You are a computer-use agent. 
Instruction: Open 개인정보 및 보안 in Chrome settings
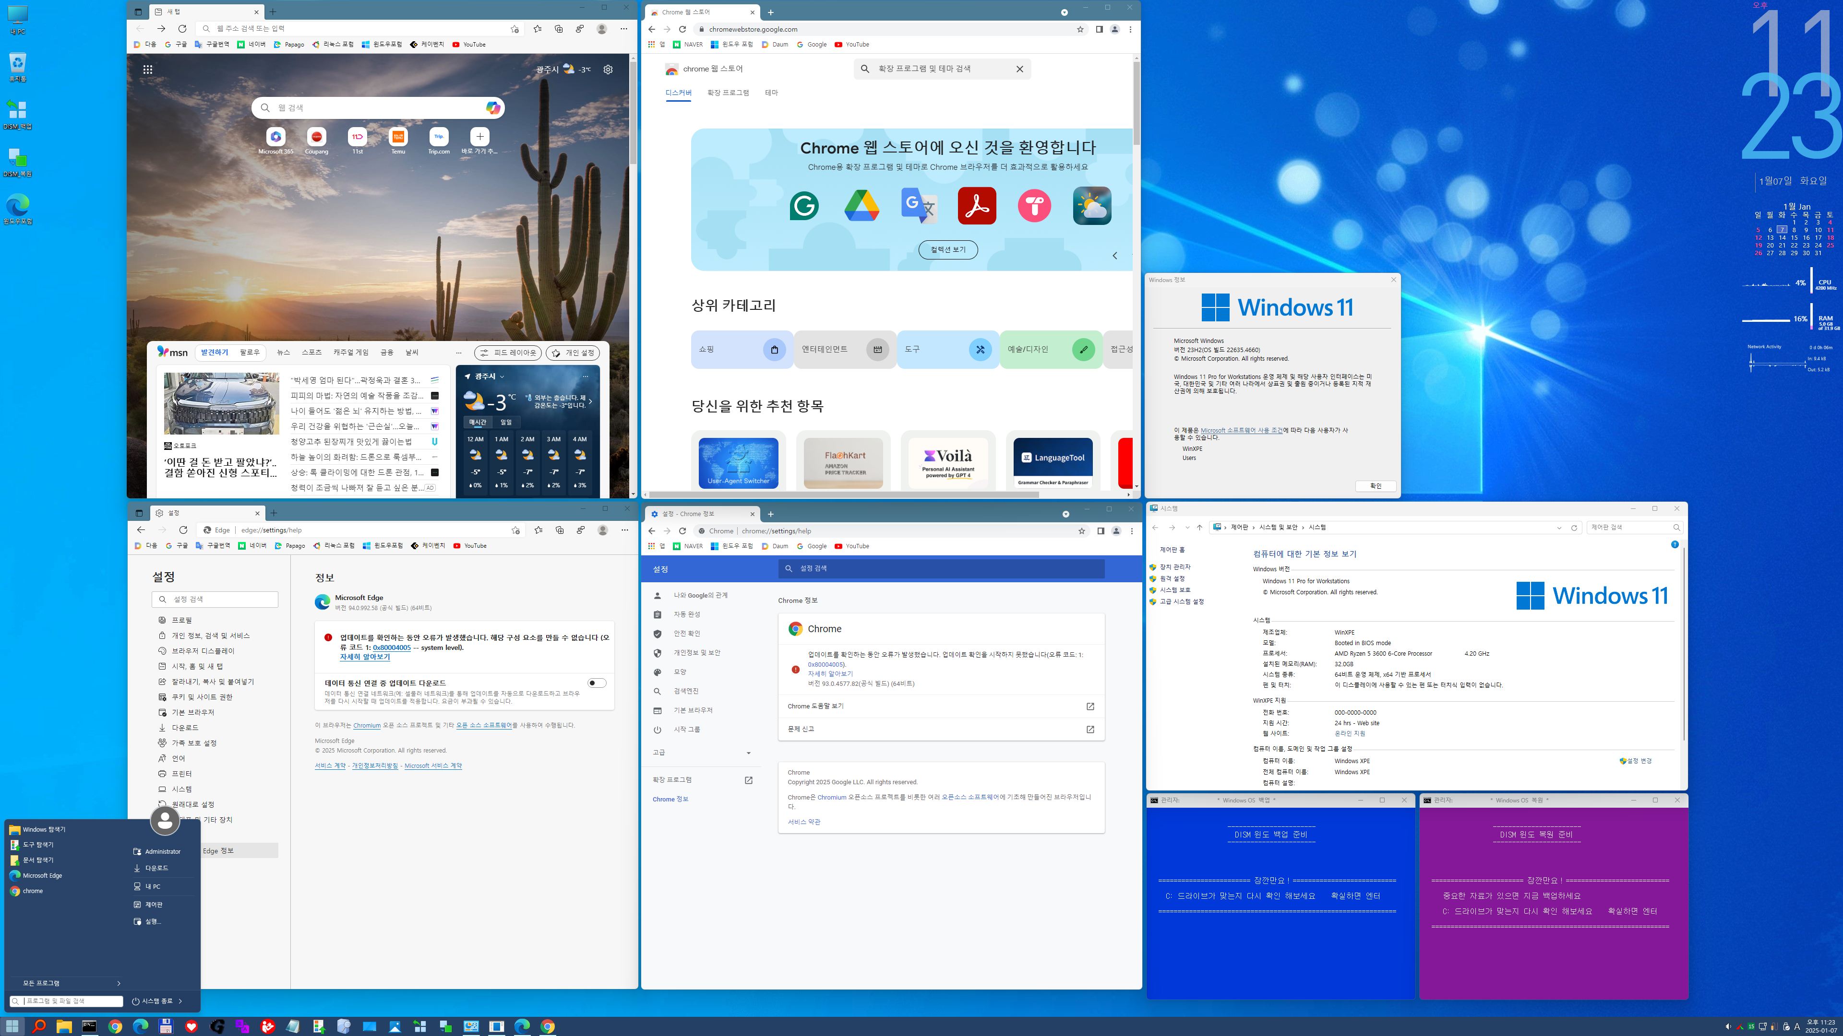pyautogui.click(x=696, y=653)
